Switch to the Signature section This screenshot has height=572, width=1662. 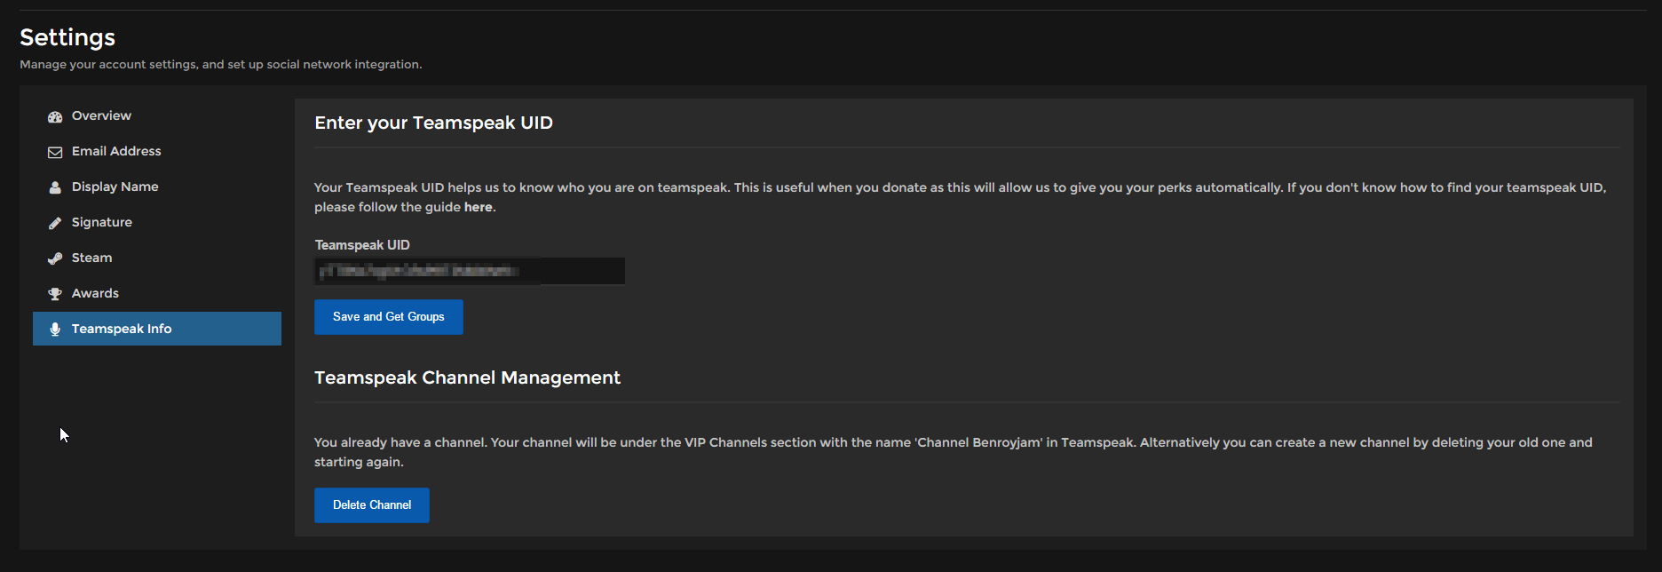pos(101,222)
